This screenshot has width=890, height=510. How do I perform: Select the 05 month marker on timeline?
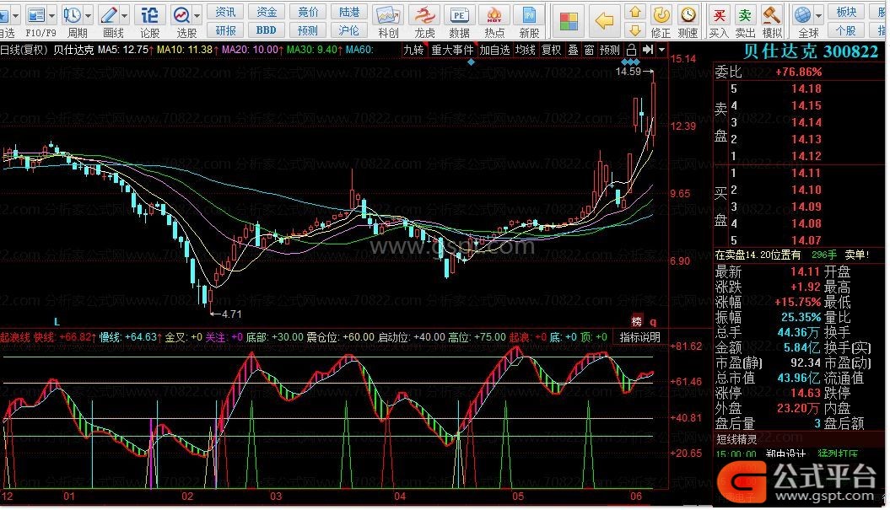(x=518, y=497)
